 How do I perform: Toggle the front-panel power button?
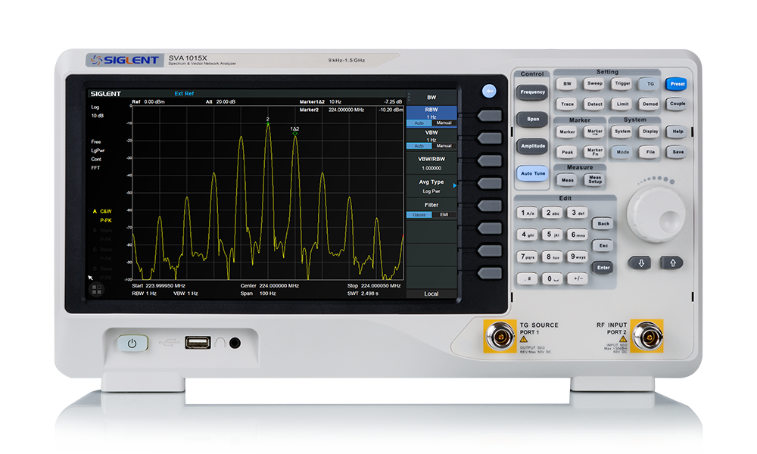click(132, 343)
